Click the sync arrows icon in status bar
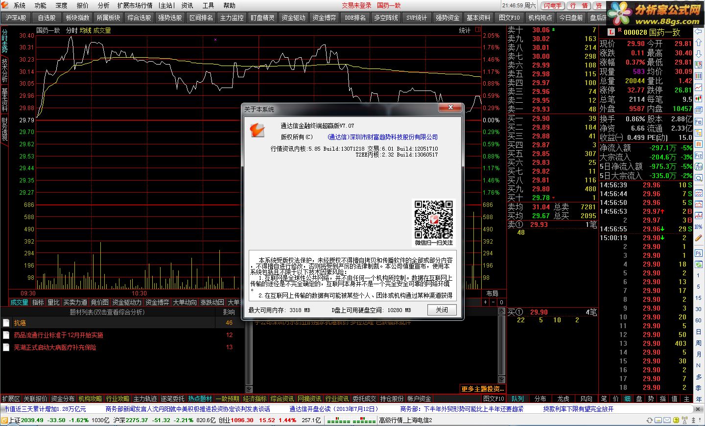The height and width of the screenshot is (426, 705). tap(650, 420)
